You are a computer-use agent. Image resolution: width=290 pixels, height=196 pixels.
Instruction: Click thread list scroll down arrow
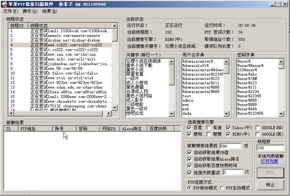(115, 107)
